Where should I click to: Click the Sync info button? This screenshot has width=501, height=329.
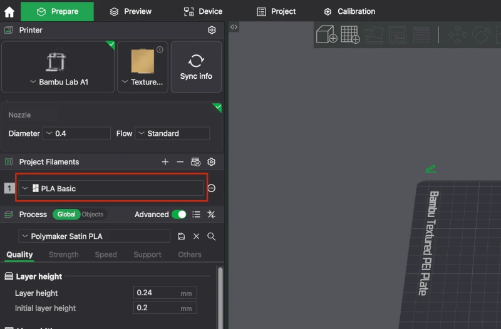click(196, 67)
